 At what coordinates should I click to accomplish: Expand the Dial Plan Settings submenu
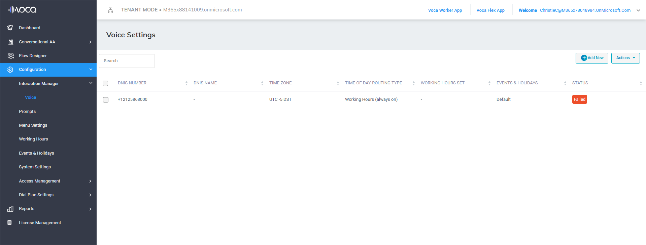click(x=90, y=195)
